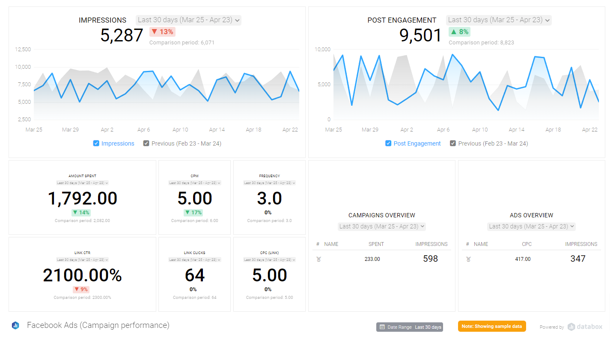Click the medal icon in Ads Overview row
Screen dimensions: 610x339
point(468,259)
